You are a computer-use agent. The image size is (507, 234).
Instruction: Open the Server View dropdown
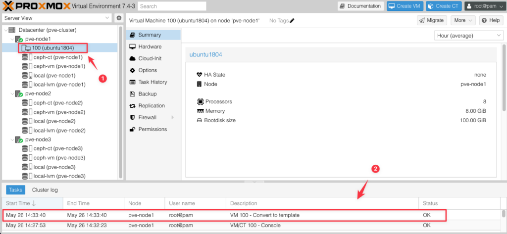(57, 18)
